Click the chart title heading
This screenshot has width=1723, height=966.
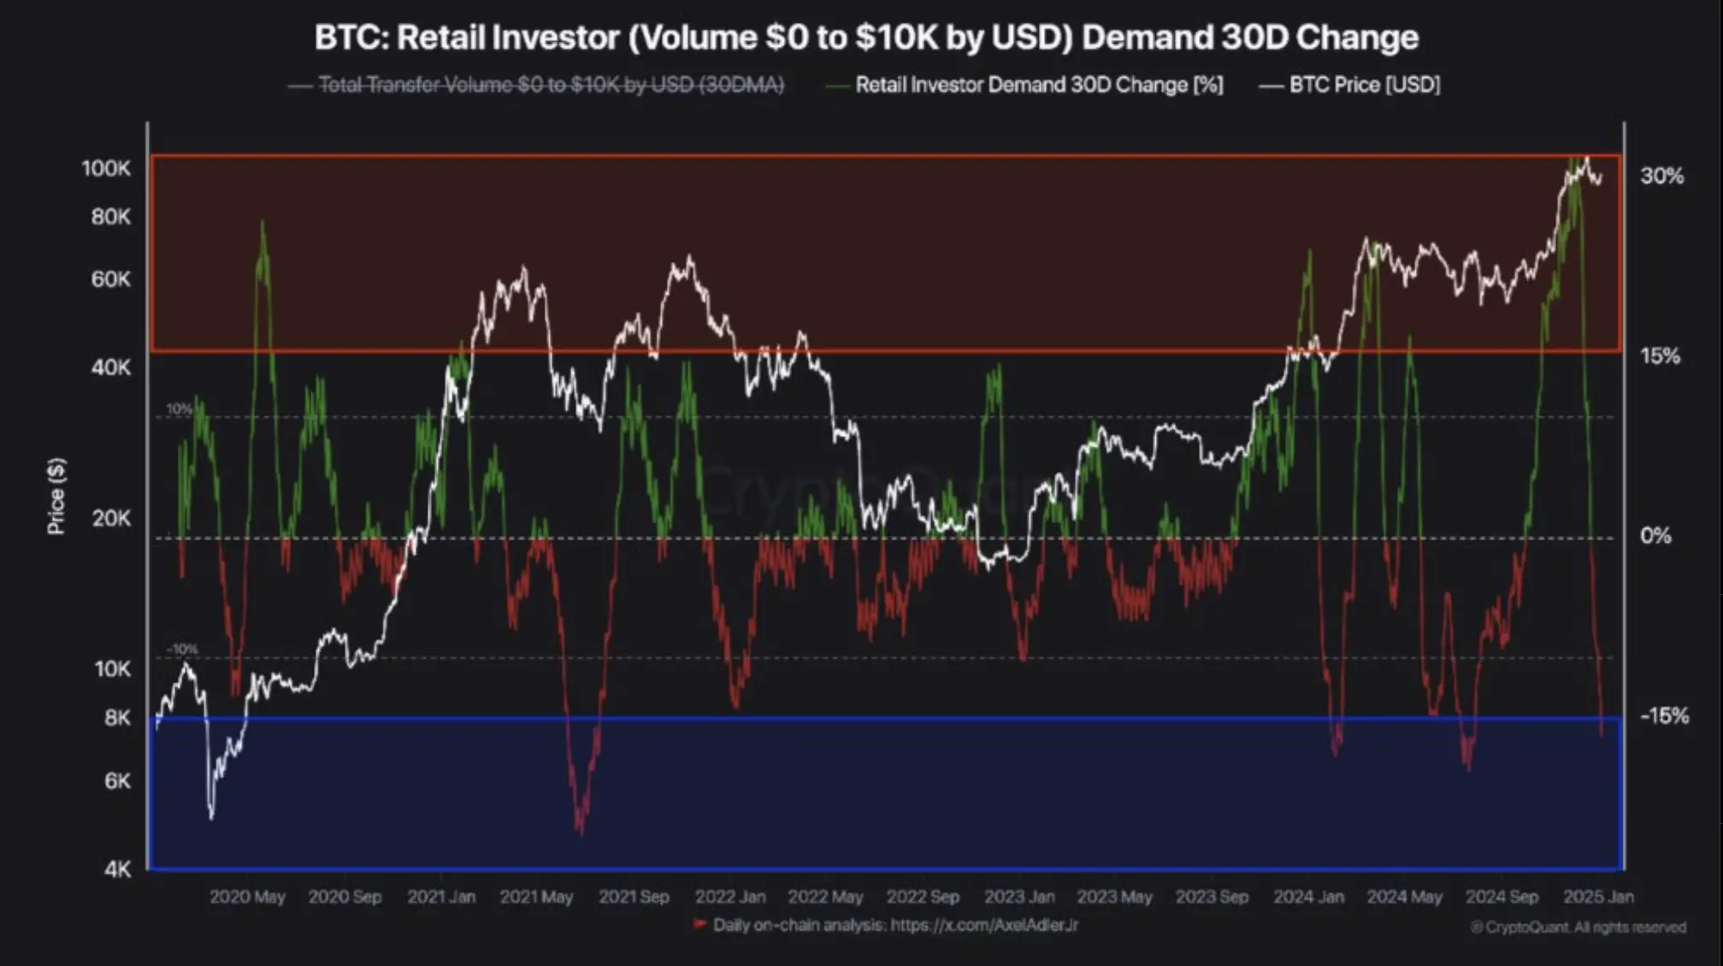pyautogui.click(x=866, y=38)
